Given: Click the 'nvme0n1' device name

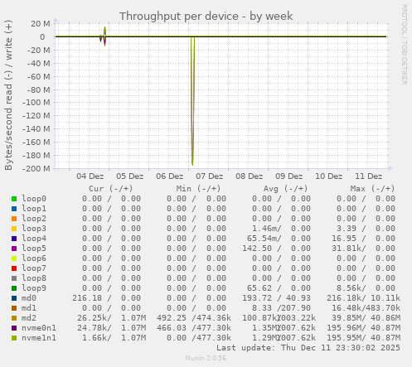Looking at the screenshot, I should pyautogui.click(x=39, y=328).
